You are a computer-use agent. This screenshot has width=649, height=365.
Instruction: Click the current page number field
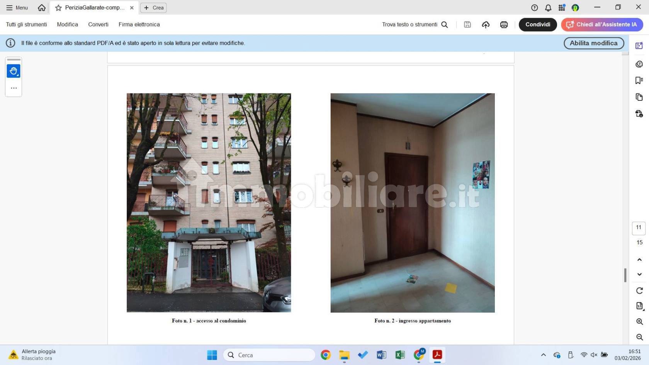(639, 228)
